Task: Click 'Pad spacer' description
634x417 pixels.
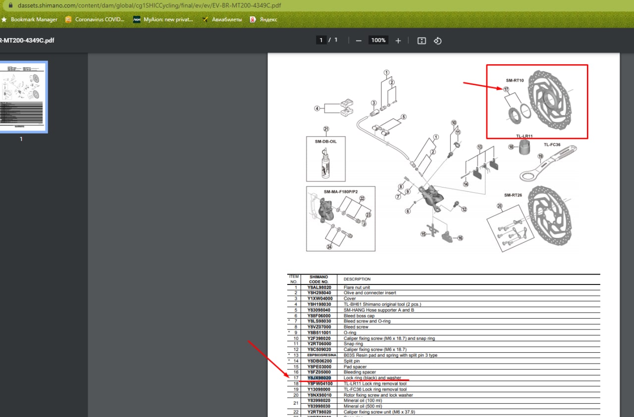Action: [355, 367]
